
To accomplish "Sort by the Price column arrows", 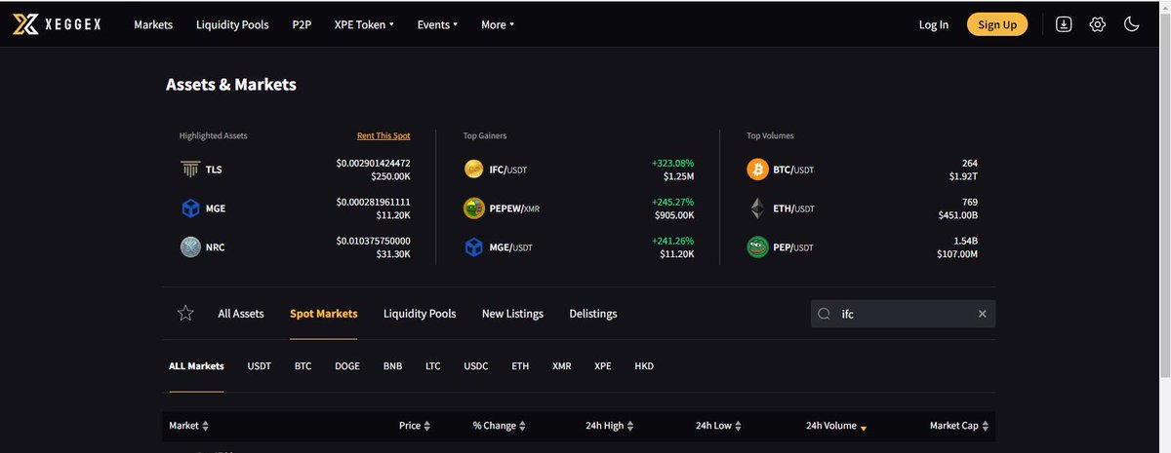I will pos(427,426).
